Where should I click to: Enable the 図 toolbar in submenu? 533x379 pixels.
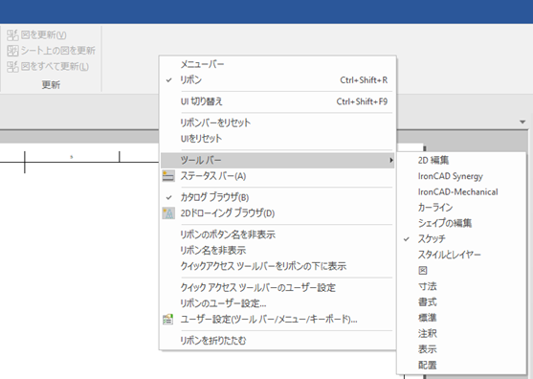(461, 270)
